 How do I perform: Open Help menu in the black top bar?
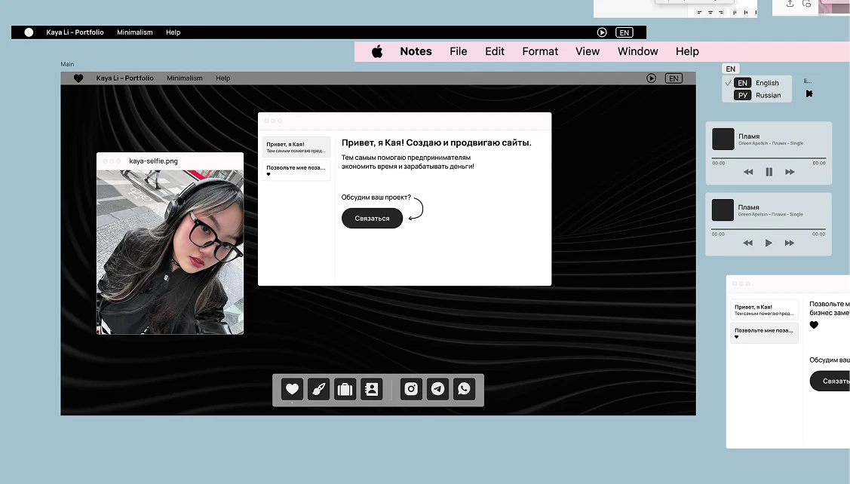pos(173,32)
